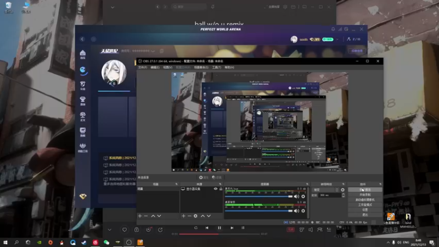Screen dimensions: 439x247
Task: Open the scales icon in Perfect World Arena sidebar
Action: (x=83, y=116)
